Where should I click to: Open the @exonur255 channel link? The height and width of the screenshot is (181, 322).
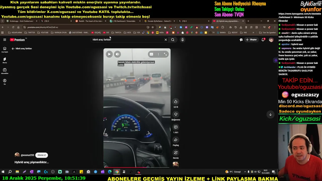click(x=27, y=155)
